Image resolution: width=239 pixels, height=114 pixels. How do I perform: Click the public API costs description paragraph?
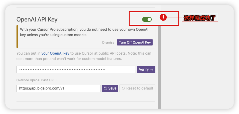point(84,56)
